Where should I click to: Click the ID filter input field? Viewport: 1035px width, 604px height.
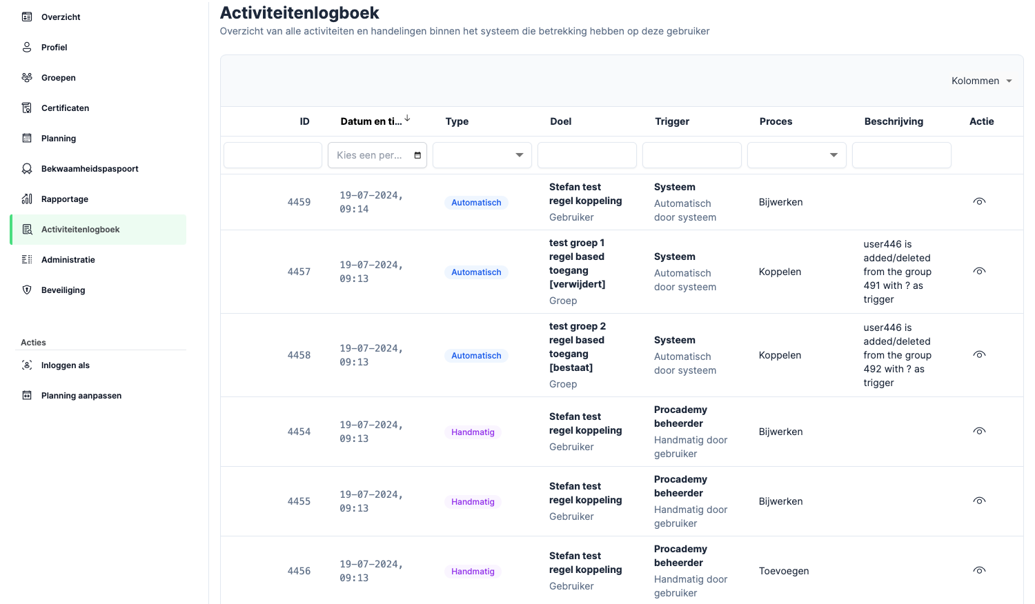[x=273, y=155]
